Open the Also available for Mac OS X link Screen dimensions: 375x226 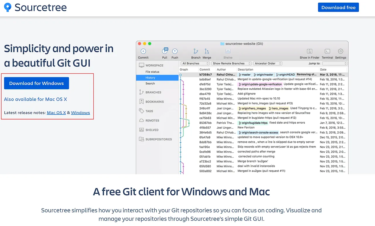(x=35, y=99)
